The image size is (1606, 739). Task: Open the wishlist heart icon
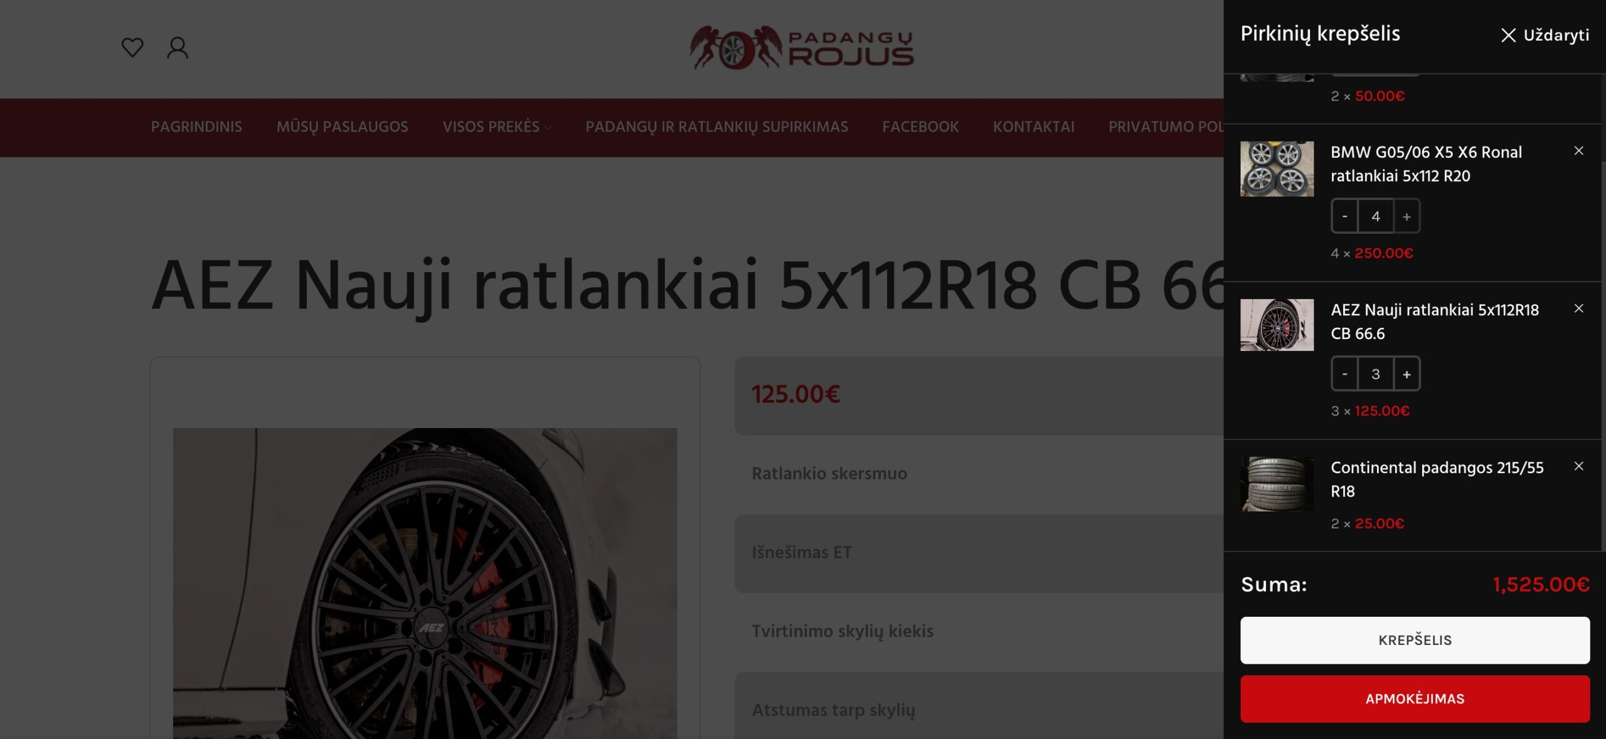132,48
